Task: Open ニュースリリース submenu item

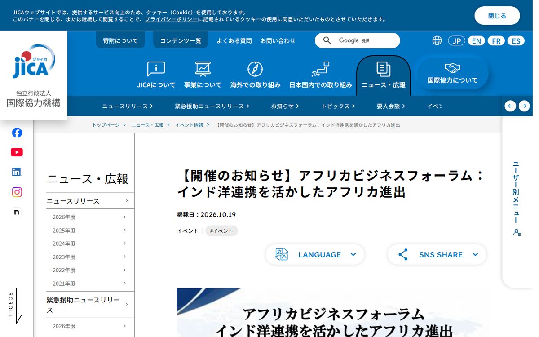Action: 128,106
